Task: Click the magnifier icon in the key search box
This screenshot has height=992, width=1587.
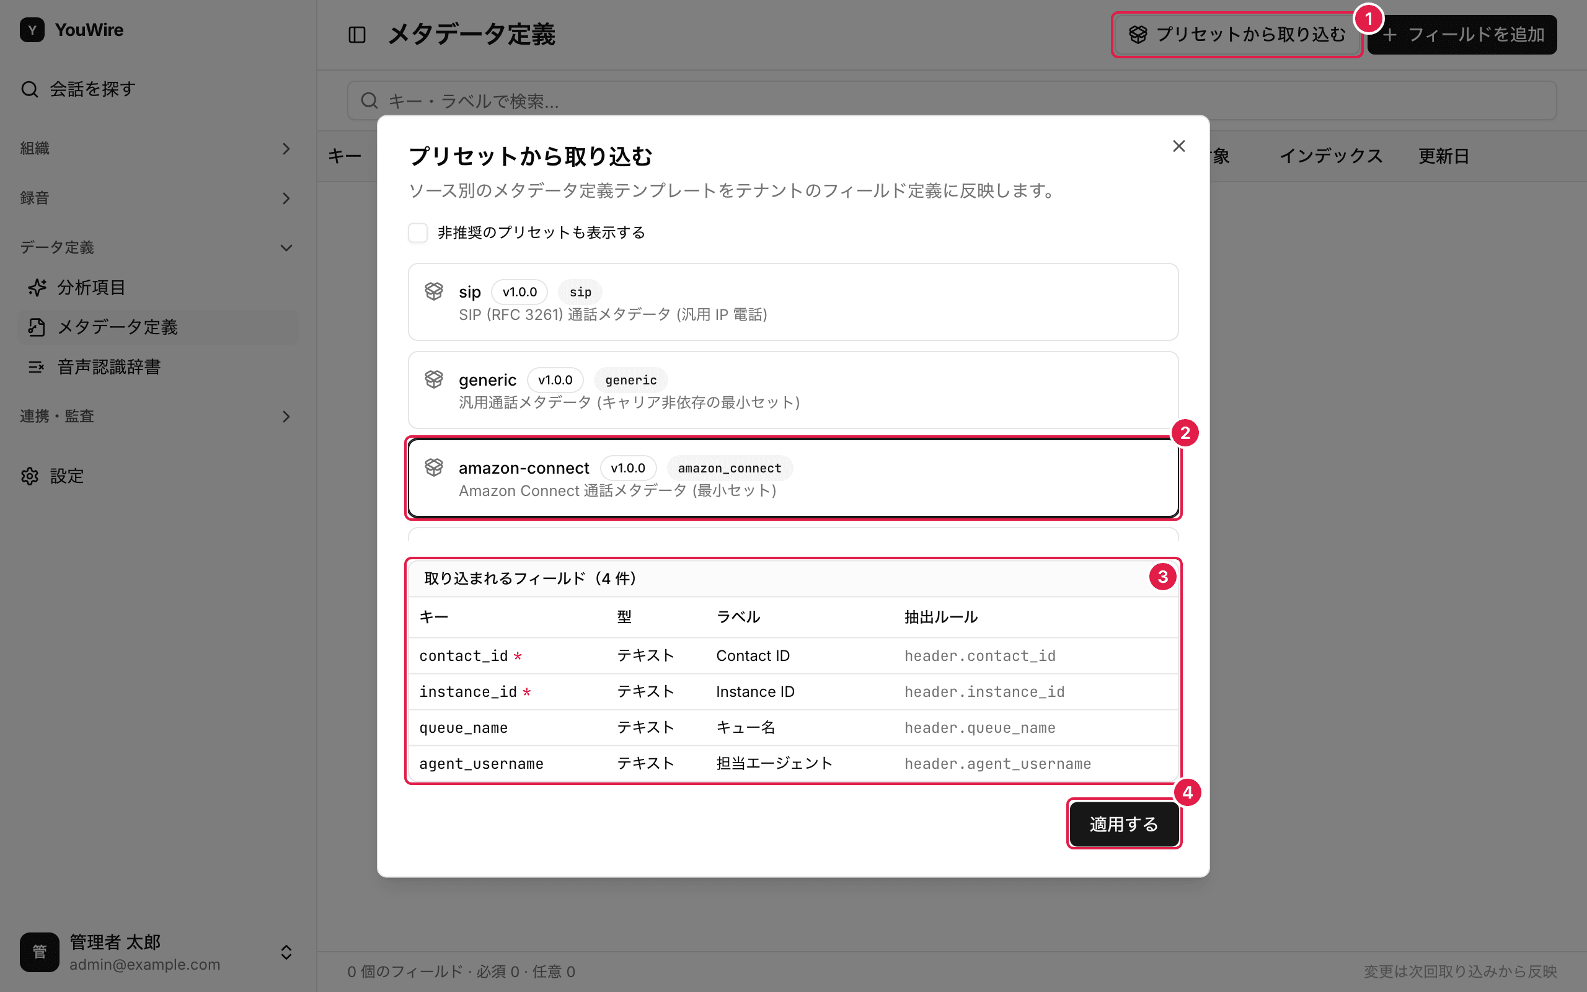Action: tap(369, 100)
